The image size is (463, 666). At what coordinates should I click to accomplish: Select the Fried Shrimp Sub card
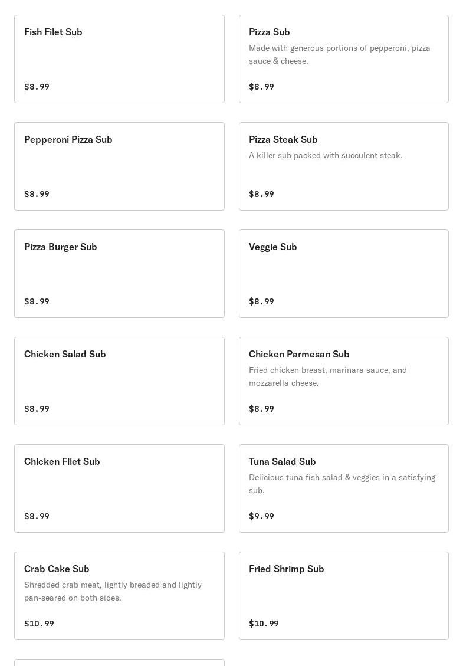click(x=343, y=596)
